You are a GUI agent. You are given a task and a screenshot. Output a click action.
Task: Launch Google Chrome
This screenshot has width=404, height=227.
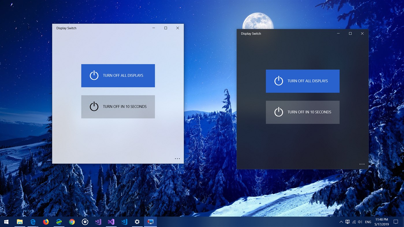point(72,222)
